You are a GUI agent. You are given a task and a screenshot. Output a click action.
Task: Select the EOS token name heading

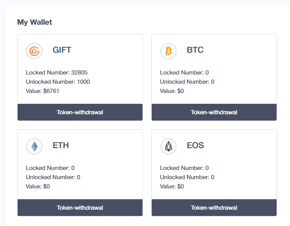pyautogui.click(x=195, y=146)
